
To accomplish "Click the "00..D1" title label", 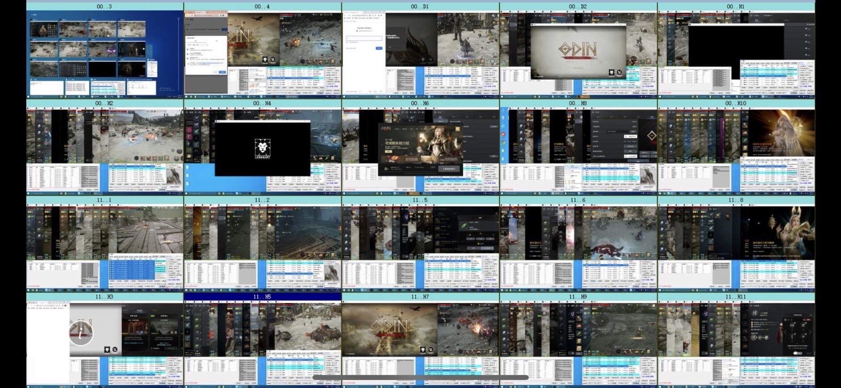I will pyautogui.click(x=420, y=7).
